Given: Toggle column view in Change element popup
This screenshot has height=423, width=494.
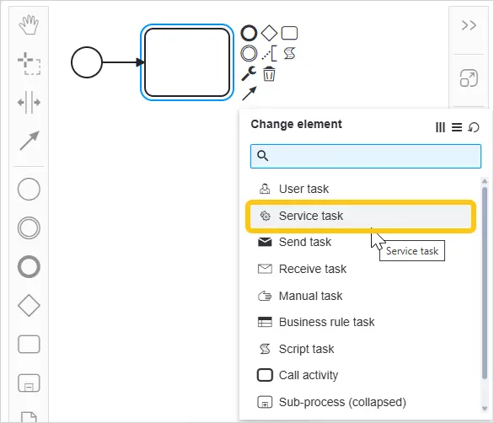Looking at the screenshot, I should click(440, 127).
